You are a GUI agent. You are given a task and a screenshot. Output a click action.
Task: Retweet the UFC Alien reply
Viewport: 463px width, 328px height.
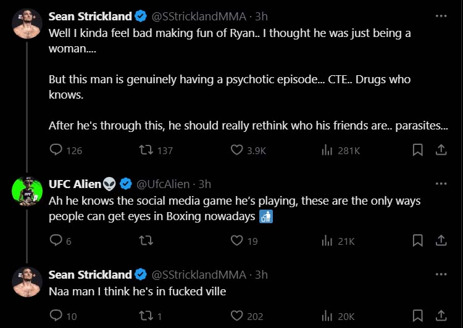point(146,241)
